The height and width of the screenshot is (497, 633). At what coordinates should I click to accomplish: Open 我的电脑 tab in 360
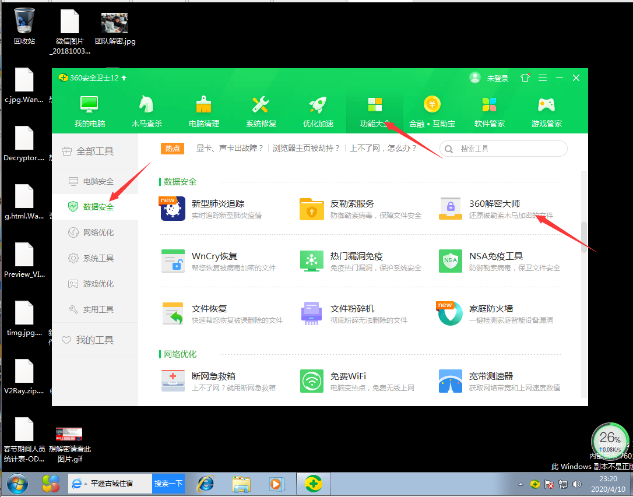pyautogui.click(x=89, y=112)
